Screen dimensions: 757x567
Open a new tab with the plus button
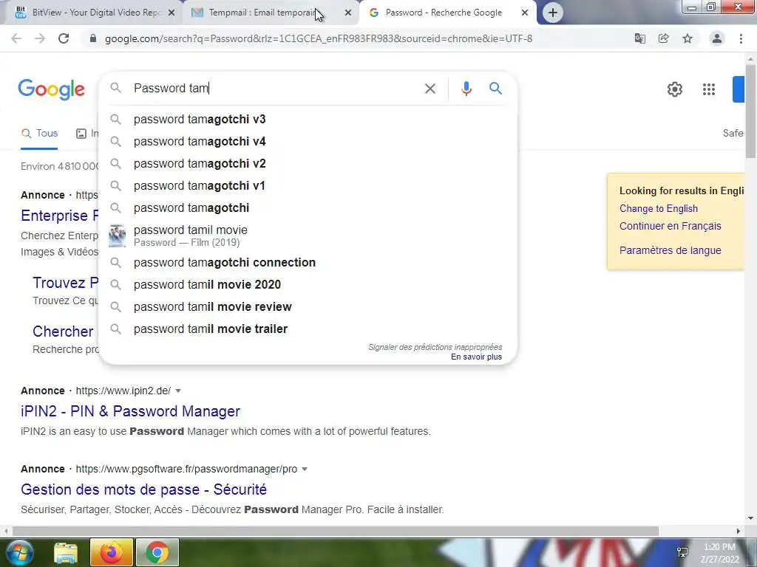553,13
